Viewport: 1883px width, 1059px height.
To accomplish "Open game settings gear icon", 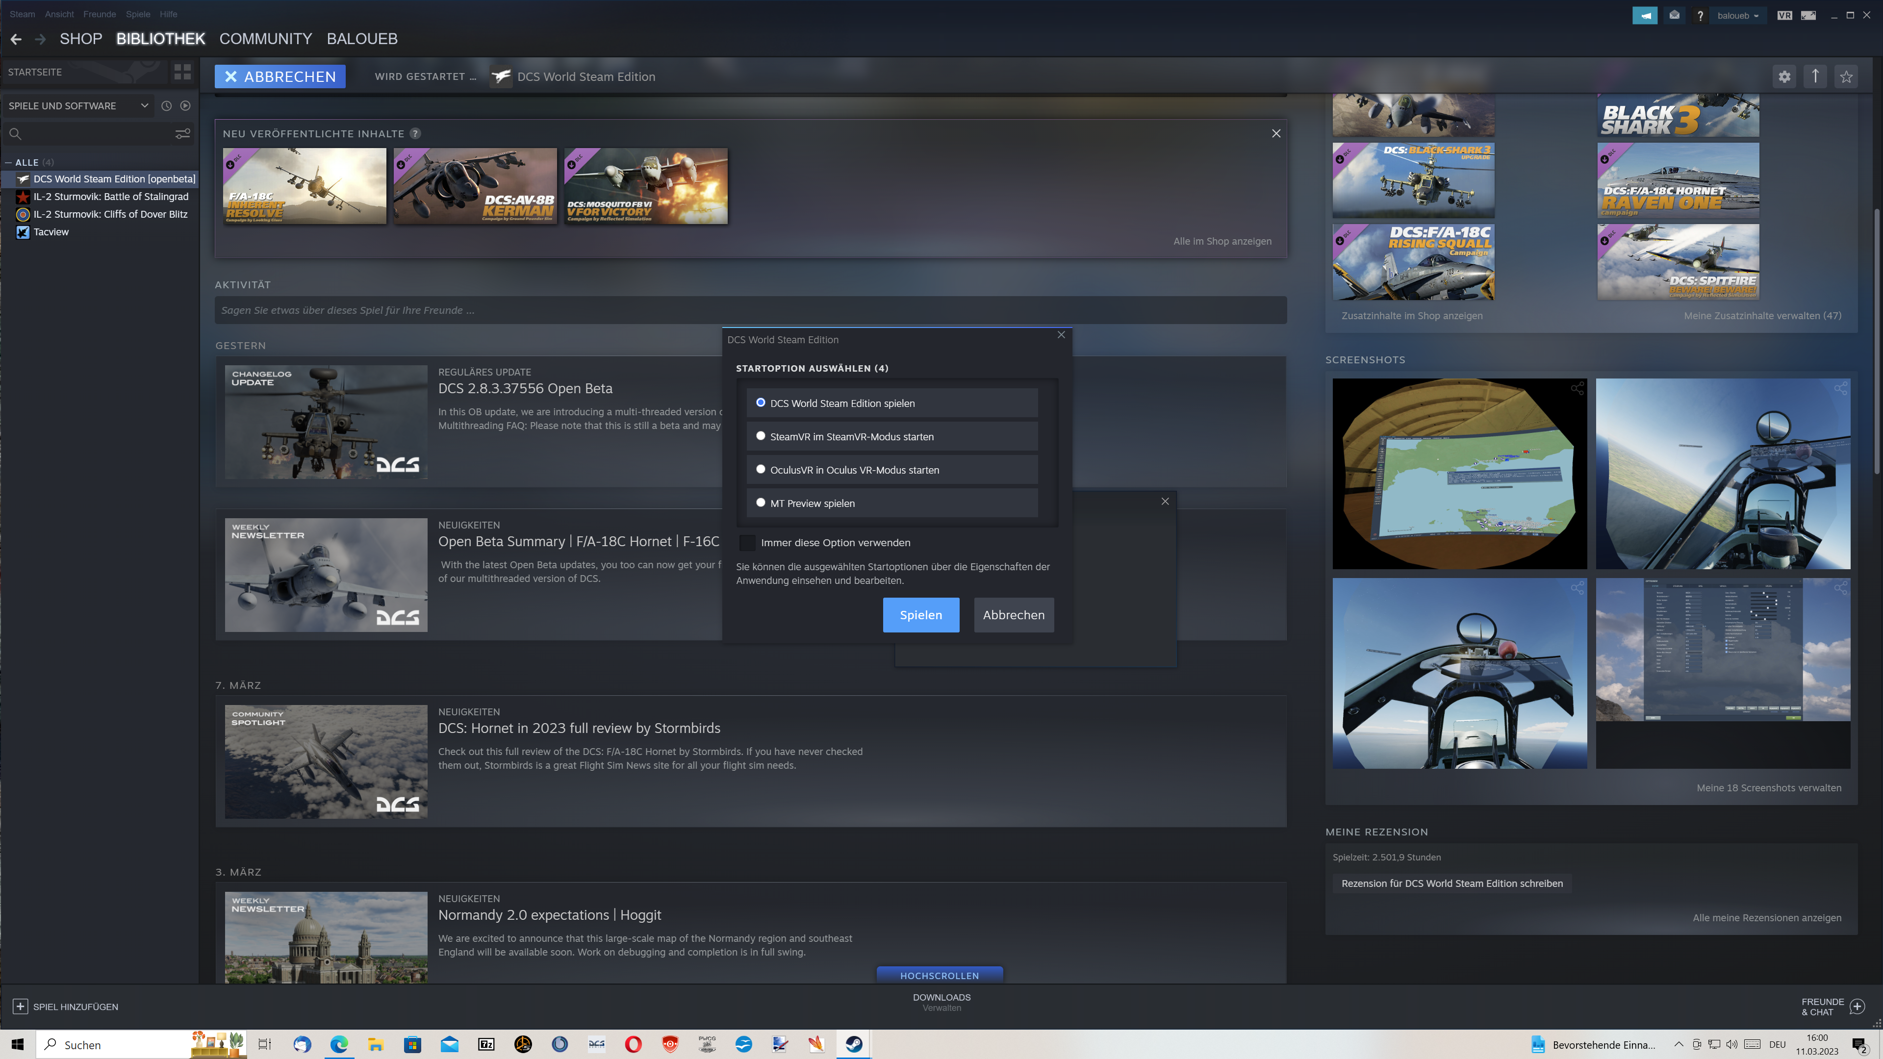I will coord(1784,77).
